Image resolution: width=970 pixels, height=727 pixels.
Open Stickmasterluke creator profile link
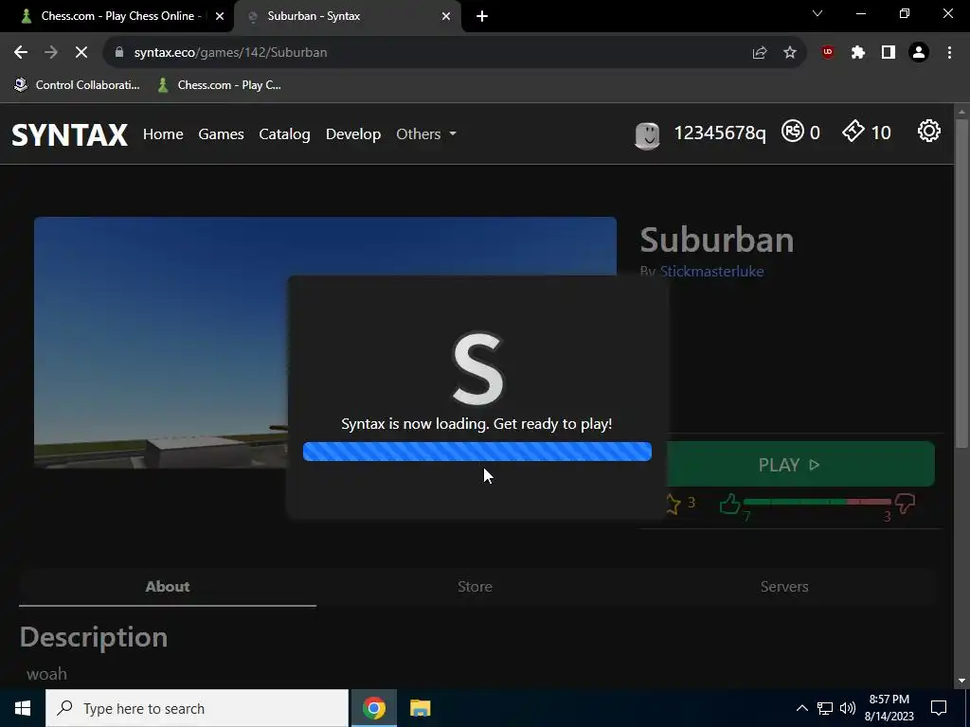pos(711,272)
